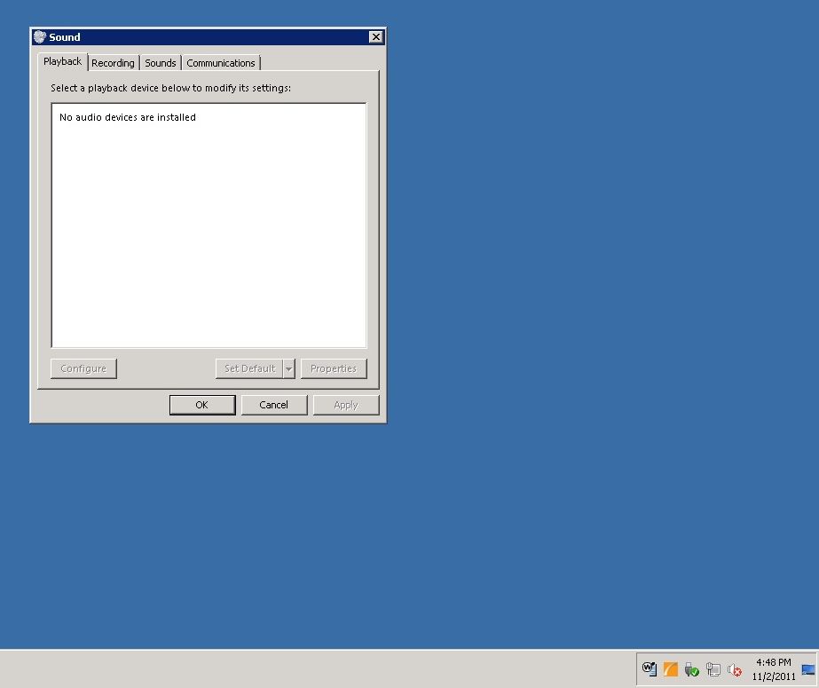Click the 'No audio devices are installed' text
Image resolution: width=819 pixels, height=688 pixels.
[x=128, y=117]
